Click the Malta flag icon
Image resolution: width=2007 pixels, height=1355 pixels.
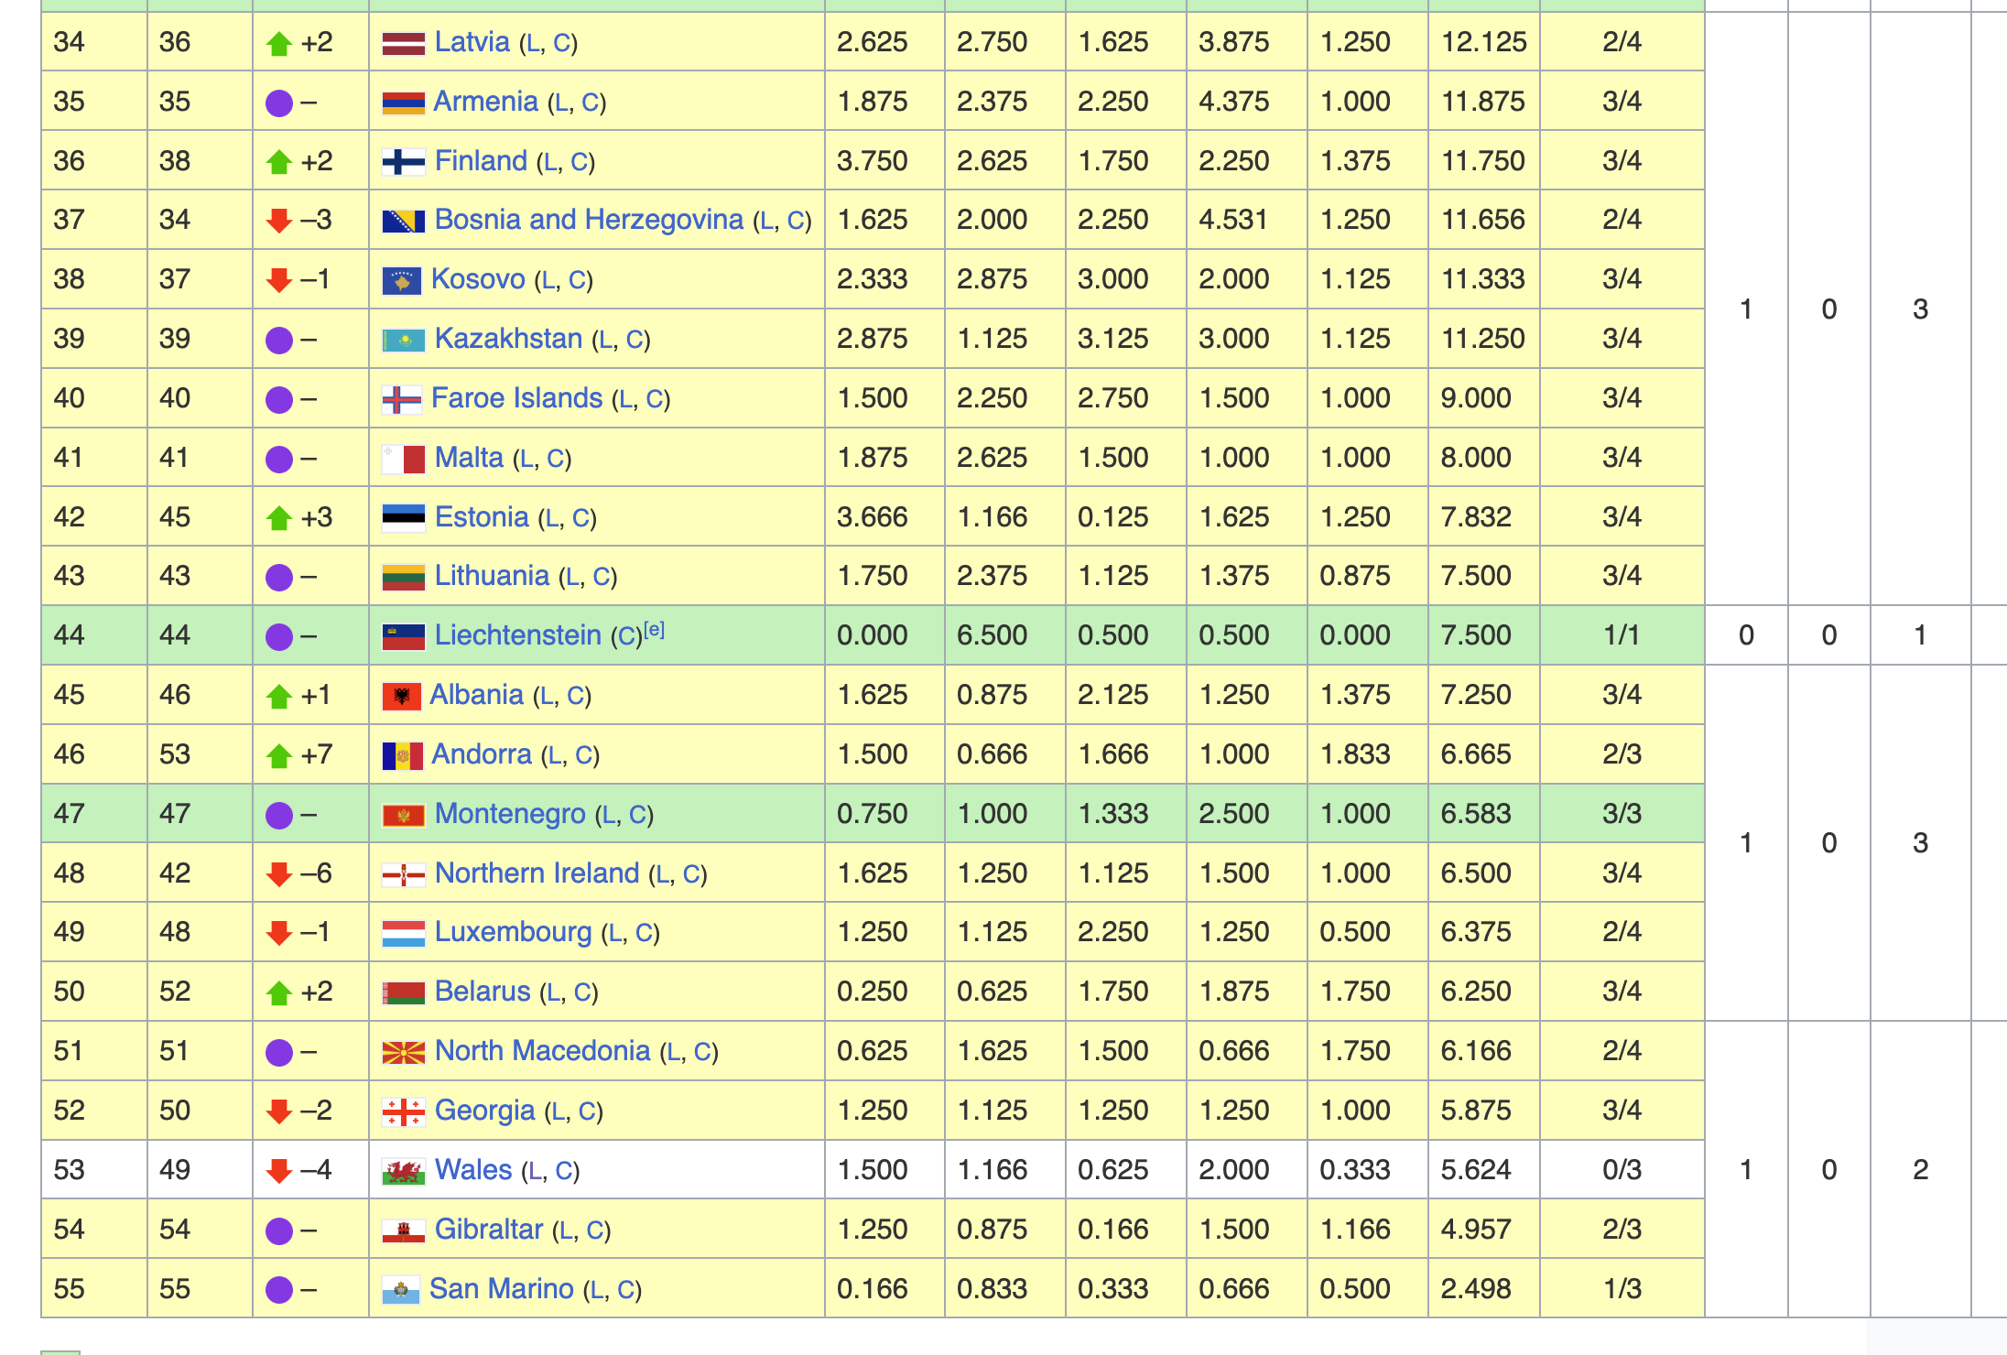403,459
